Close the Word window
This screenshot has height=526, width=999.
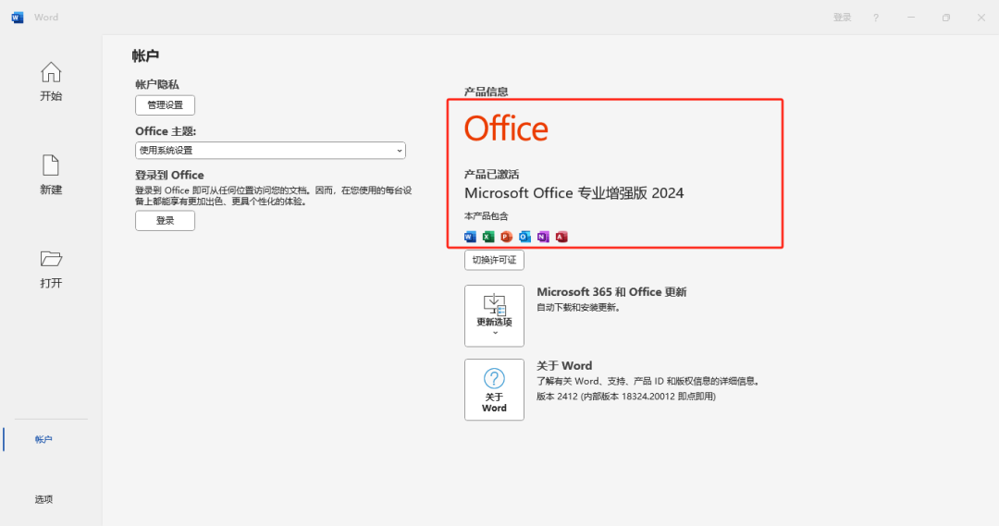point(981,18)
